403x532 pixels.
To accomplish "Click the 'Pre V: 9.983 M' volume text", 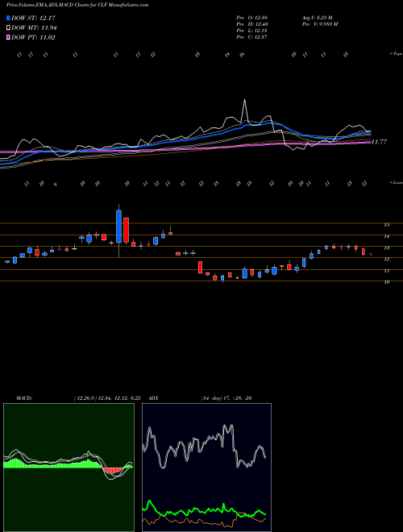I will pos(319,24).
